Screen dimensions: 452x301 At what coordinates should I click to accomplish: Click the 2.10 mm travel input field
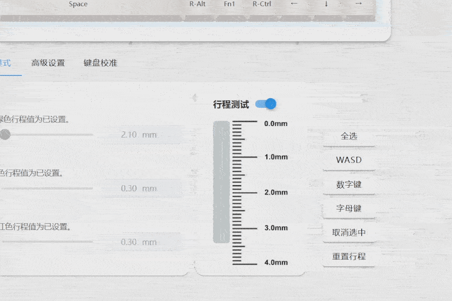coord(141,135)
